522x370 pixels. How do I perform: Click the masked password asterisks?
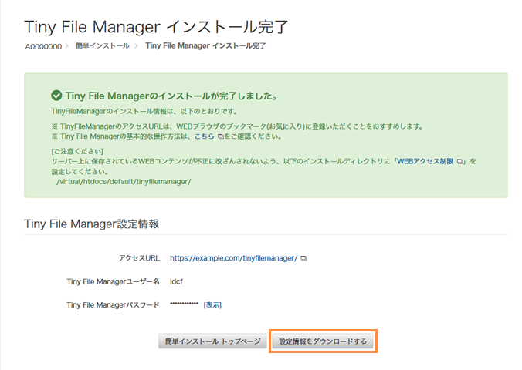184,305
